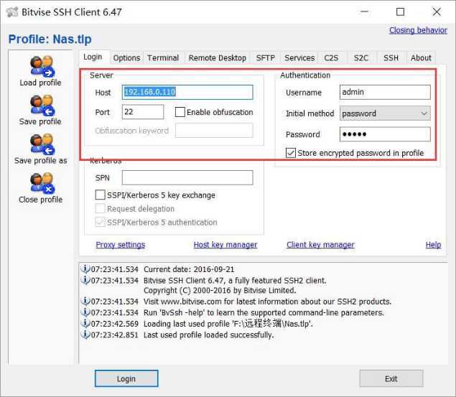Tick SSPI/Kerberos 5 key exchange checkbox

pyautogui.click(x=100, y=195)
